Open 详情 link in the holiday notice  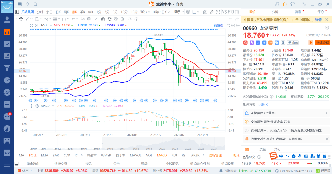[x=318, y=20]
